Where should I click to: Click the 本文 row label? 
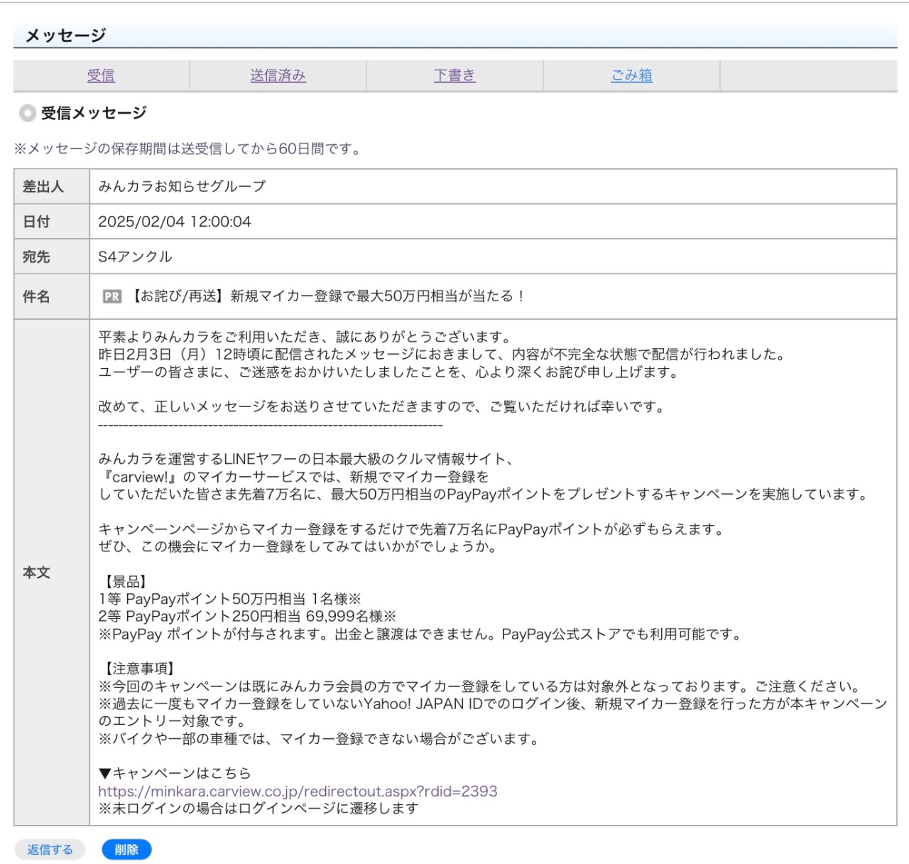click(x=36, y=573)
